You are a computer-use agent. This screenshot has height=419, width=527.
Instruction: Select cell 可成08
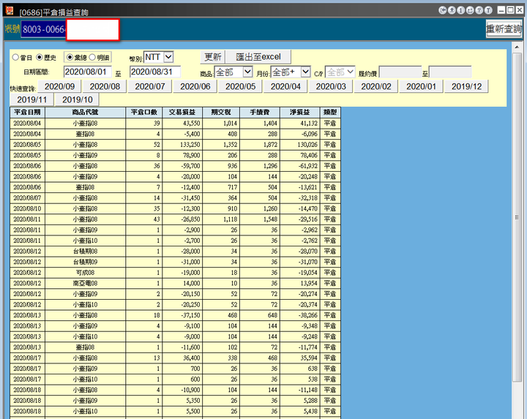[86, 273]
